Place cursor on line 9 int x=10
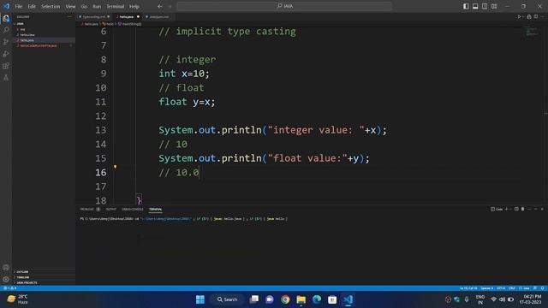548x308 pixels. click(x=184, y=74)
